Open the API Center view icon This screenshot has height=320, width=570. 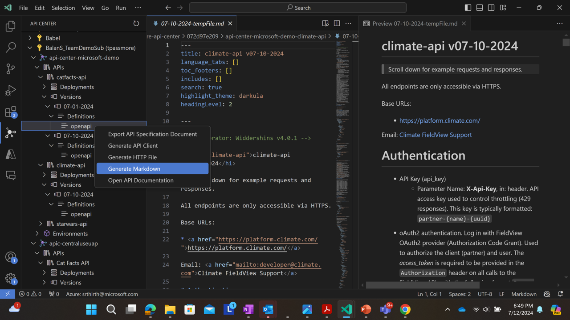pyautogui.click(x=11, y=132)
